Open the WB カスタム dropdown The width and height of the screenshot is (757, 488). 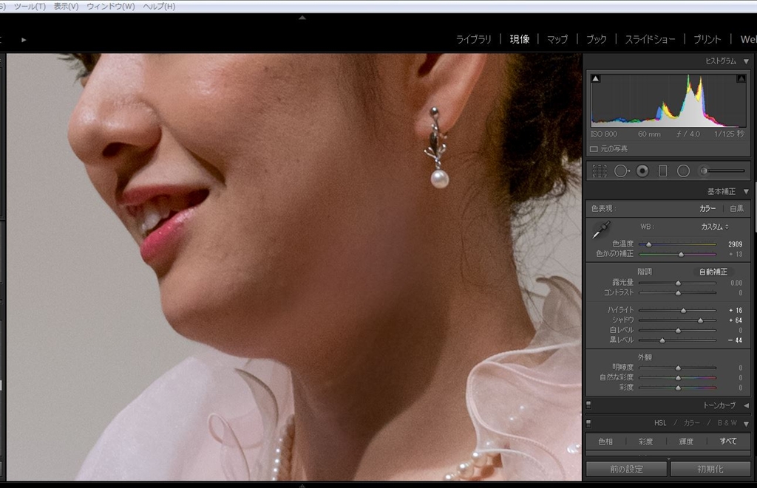pyautogui.click(x=715, y=227)
